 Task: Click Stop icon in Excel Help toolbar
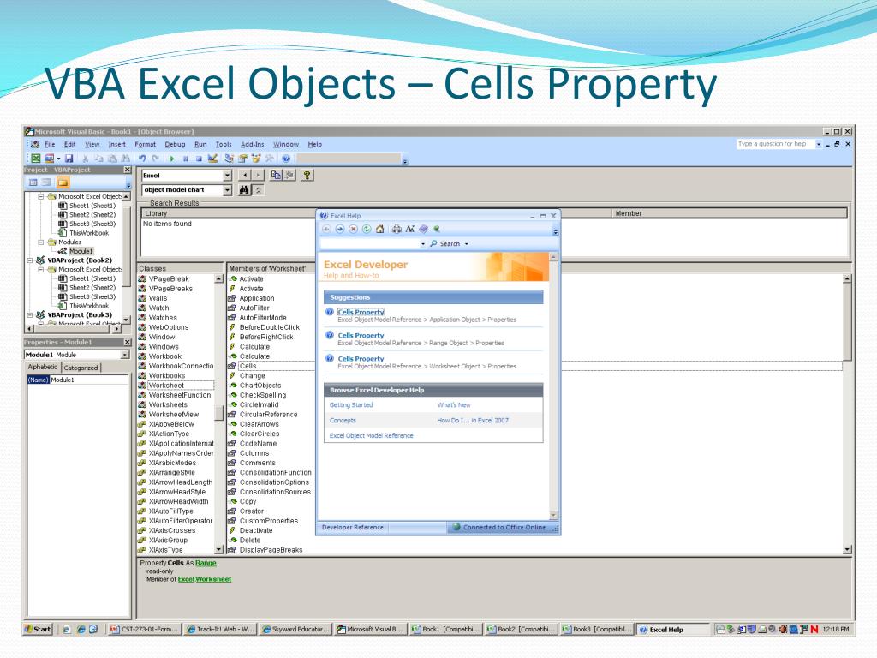point(353,229)
